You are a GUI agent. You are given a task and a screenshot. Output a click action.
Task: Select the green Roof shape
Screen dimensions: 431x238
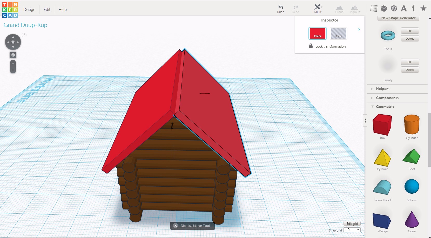pyautogui.click(x=412, y=156)
